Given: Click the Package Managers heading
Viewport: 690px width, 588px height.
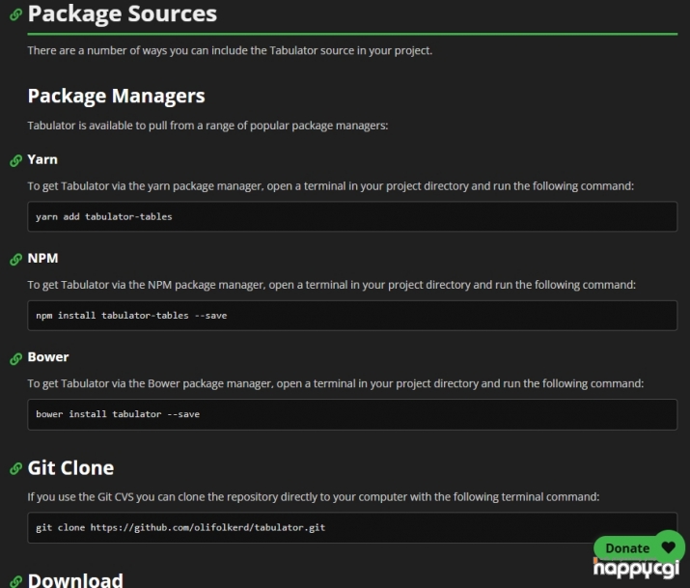Looking at the screenshot, I should [116, 96].
